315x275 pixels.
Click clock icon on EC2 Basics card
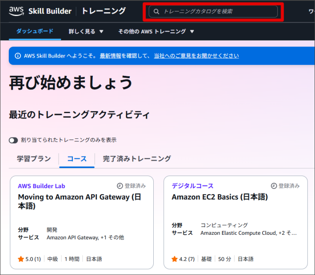pos(274,186)
